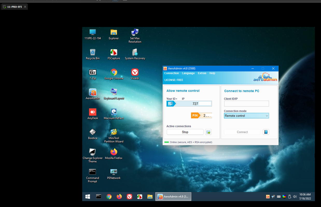Click the Your ID field showing 727
The width and height of the screenshot is (321, 207).
click(194, 104)
